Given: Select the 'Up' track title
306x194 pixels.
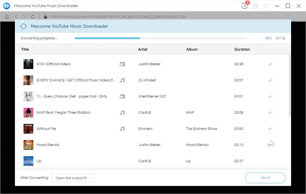Looking at the screenshot, I should click(39, 161).
